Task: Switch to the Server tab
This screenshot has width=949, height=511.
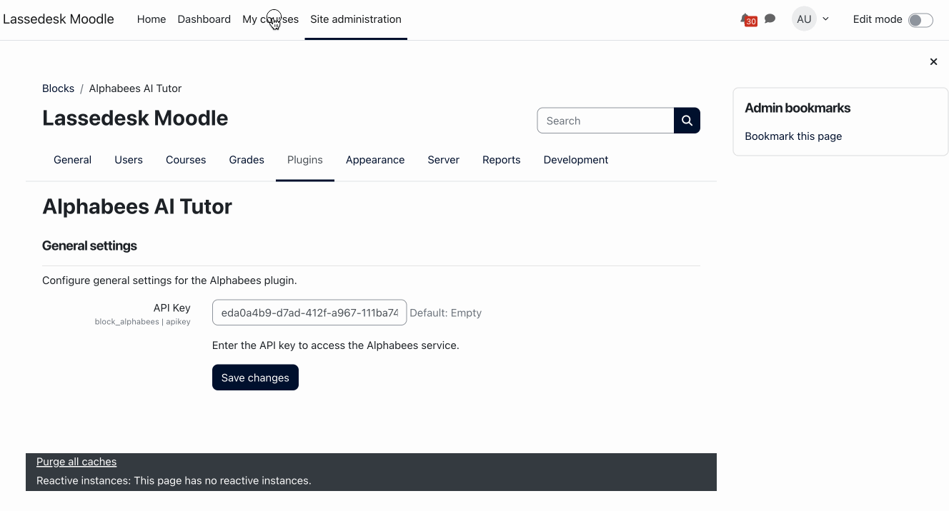Action: (444, 160)
